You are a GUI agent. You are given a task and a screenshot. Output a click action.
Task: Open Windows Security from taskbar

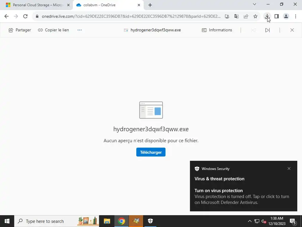click(x=150, y=221)
